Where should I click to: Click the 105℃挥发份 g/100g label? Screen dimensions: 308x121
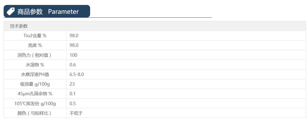tap(35, 104)
